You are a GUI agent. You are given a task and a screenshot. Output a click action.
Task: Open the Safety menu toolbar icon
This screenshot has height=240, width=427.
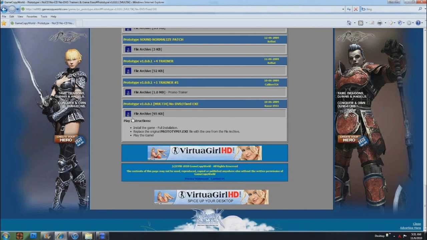pyautogui.click(x=400, y=23)
